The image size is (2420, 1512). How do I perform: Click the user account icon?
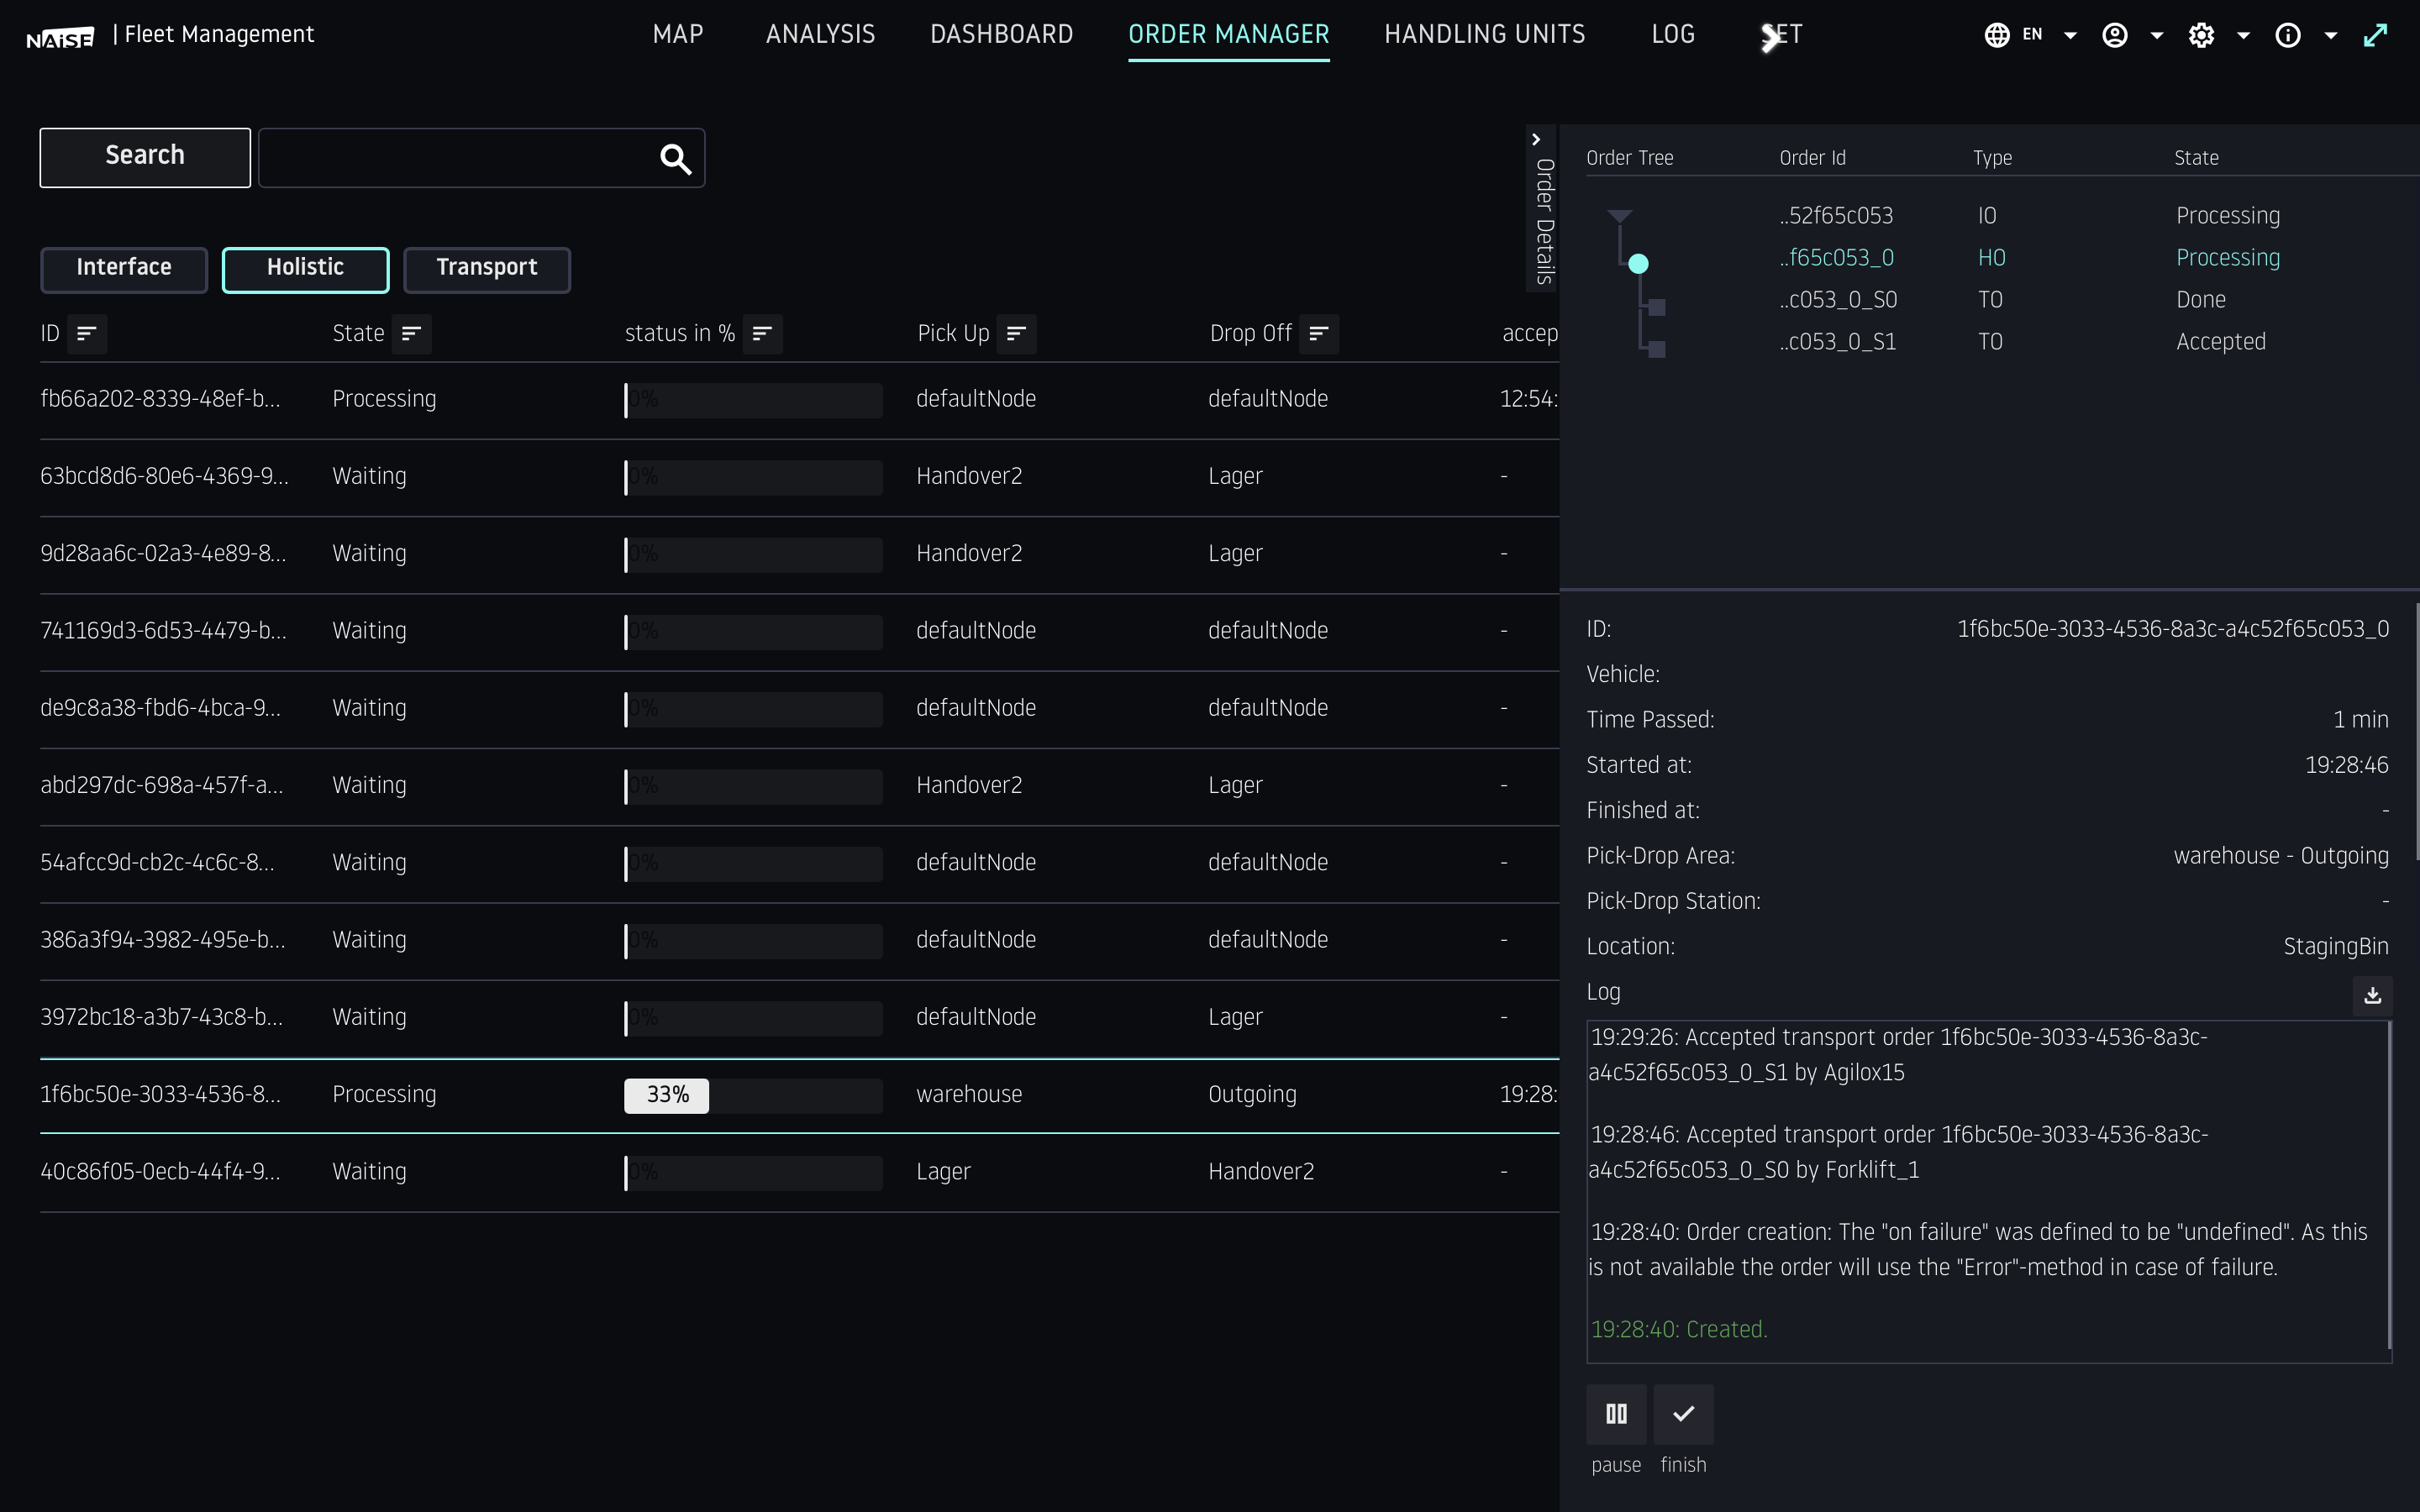pyautogui.click(x=2113, y=34)
